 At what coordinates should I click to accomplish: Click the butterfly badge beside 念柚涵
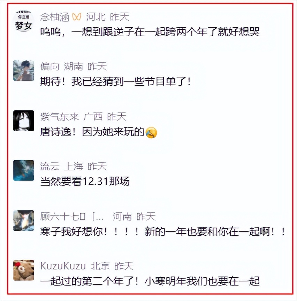[x=77, y=17]
